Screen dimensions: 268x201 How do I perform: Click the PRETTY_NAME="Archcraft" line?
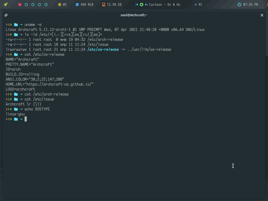[x=30, y=64]
